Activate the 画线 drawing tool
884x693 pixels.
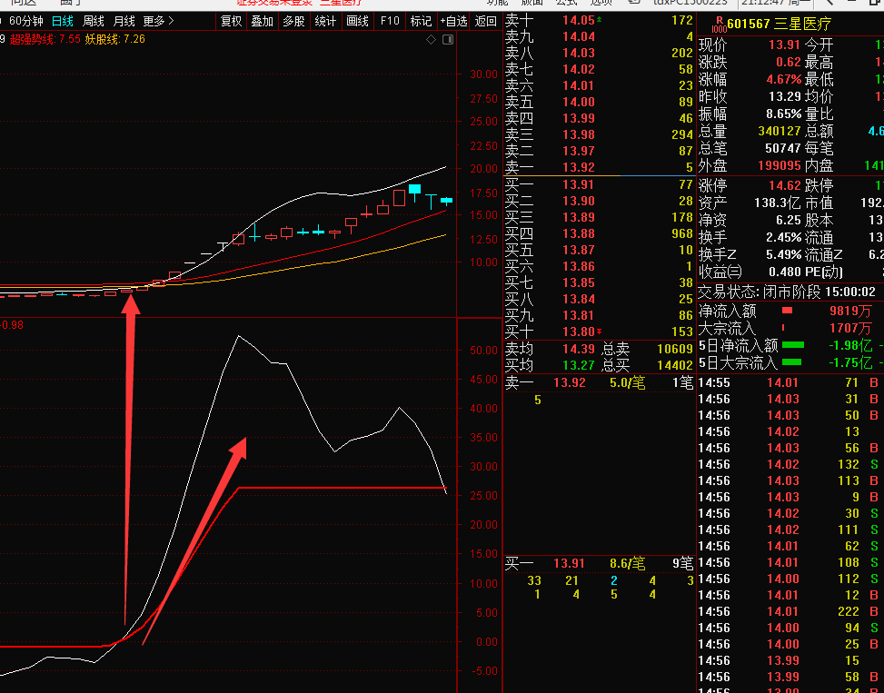coord(357,22)
